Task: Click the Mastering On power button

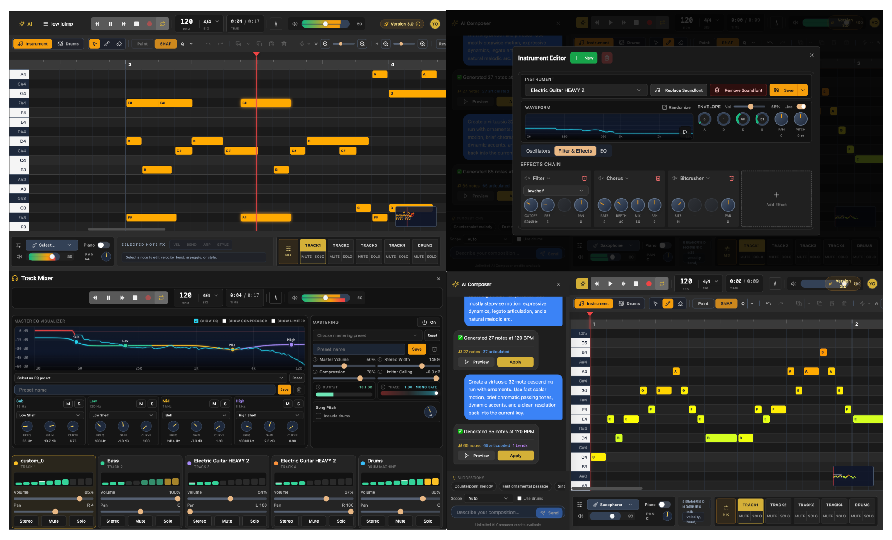Action: pos(429,322)
